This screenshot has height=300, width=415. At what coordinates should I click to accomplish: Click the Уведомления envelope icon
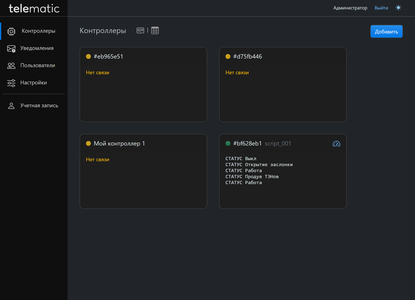[11, 48]
